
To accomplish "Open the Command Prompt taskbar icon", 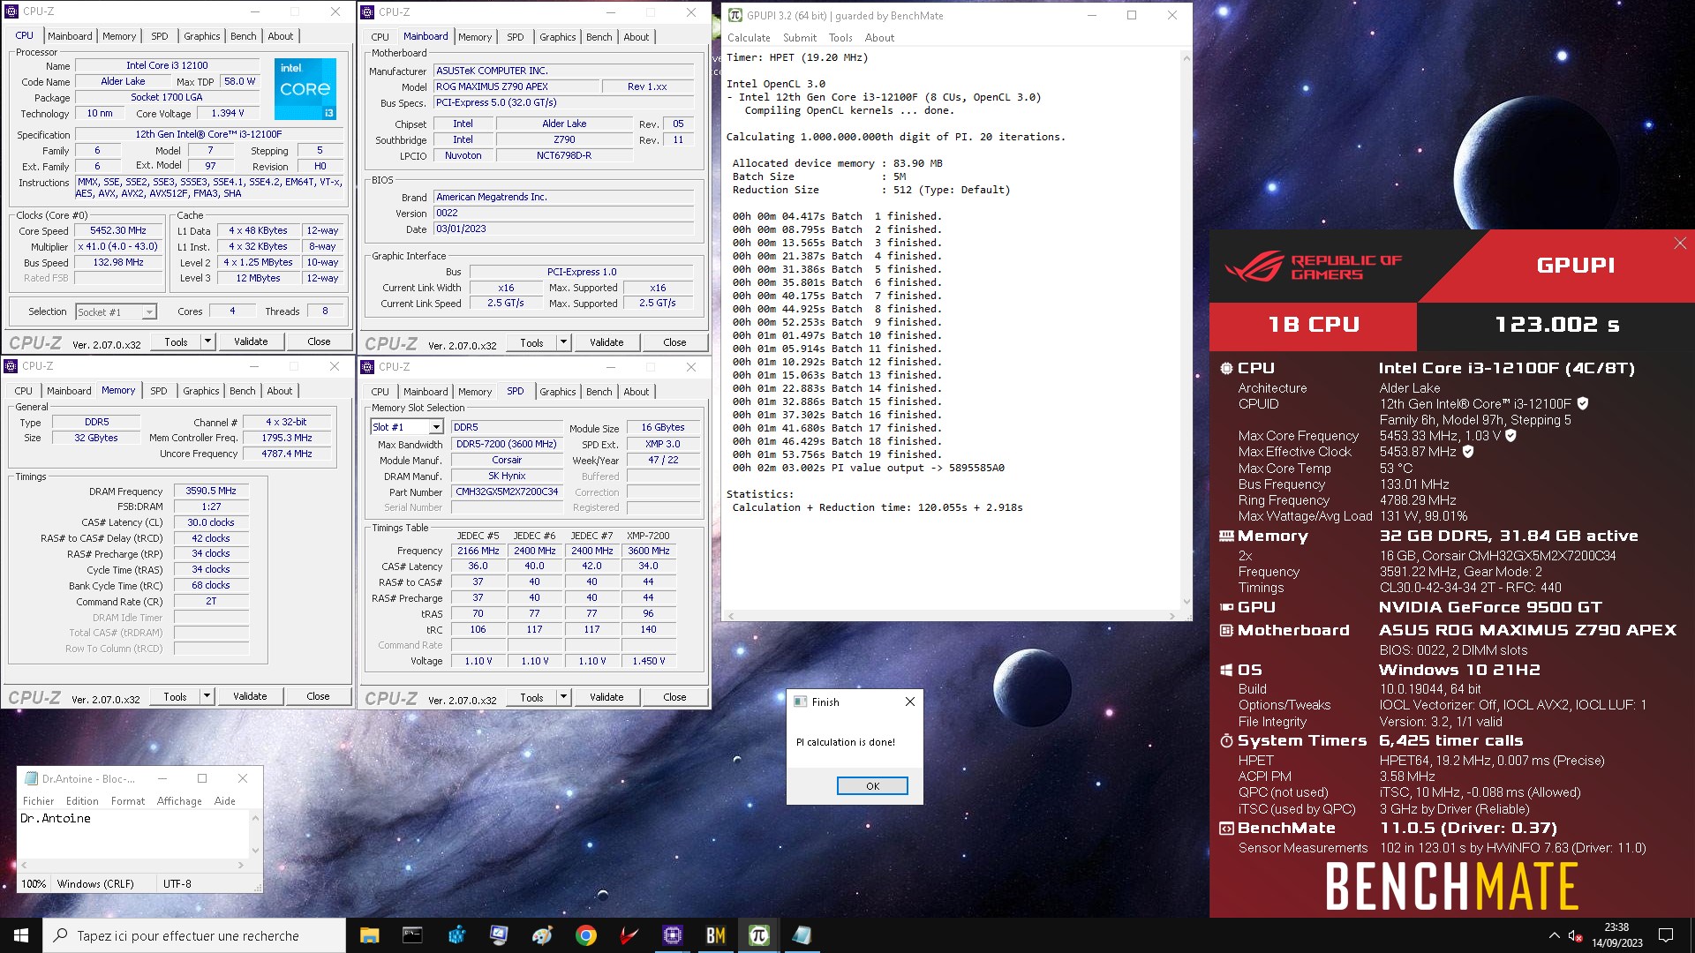I will click(x=412, y=935).
